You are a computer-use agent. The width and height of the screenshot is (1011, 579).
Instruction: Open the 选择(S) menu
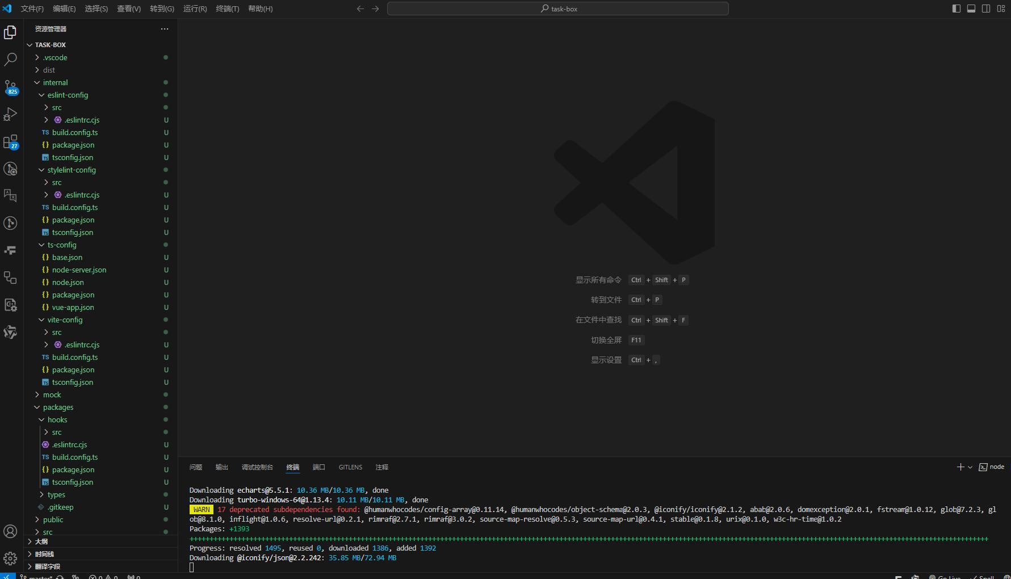click(x=97, y=9)
